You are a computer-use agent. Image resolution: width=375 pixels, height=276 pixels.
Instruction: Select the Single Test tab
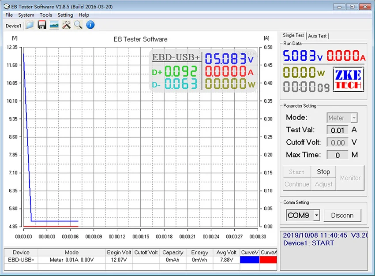[293, 35]
